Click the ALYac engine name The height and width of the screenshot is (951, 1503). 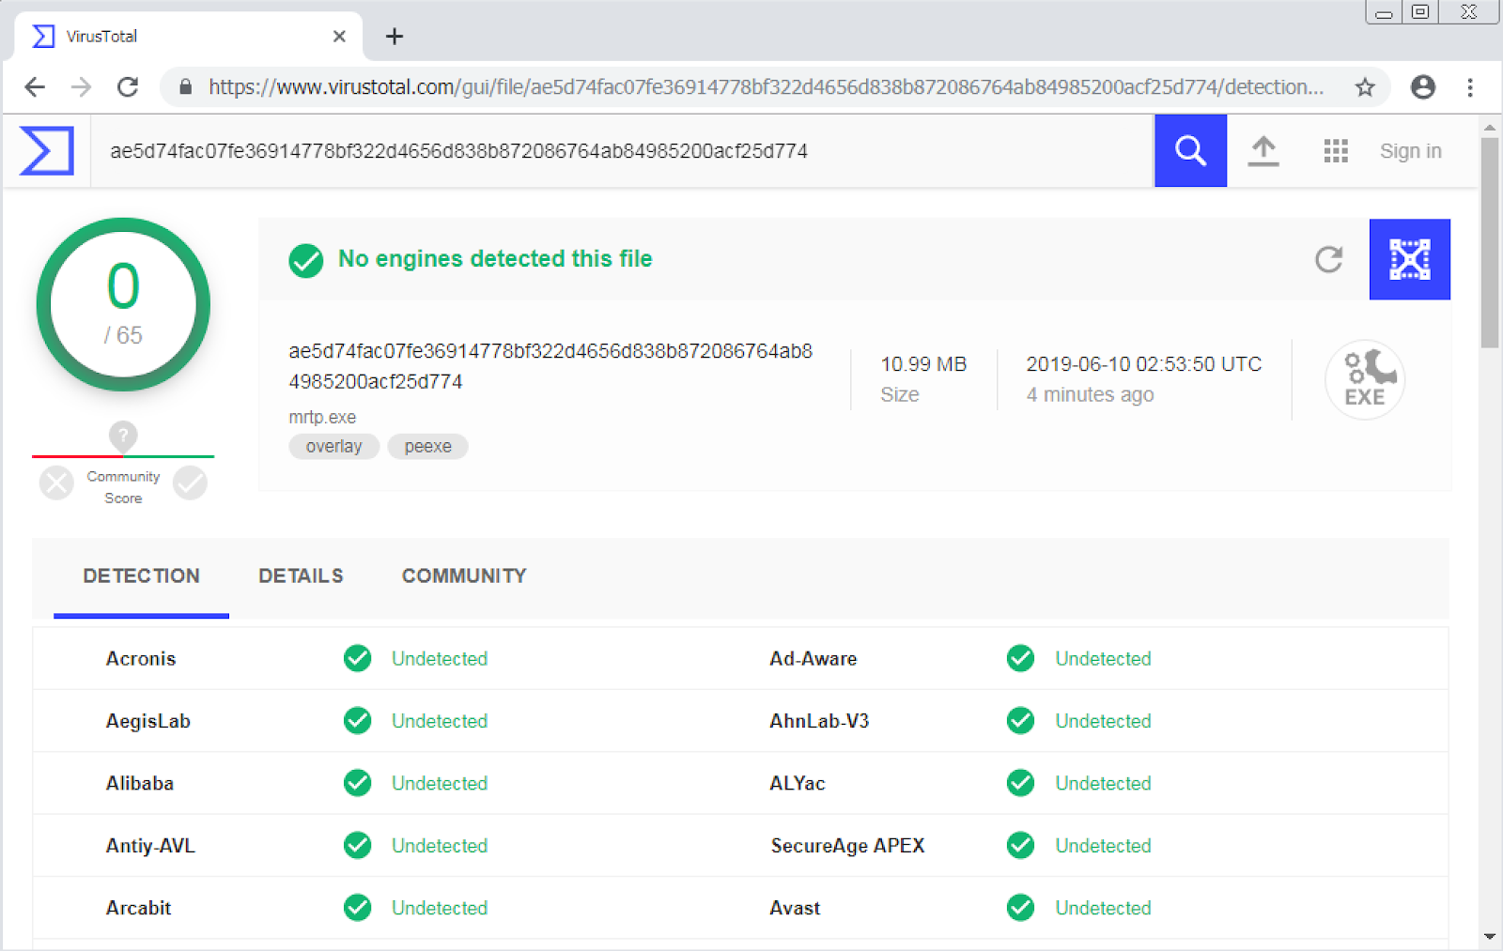pyautogui.click(x=798, y=783)
